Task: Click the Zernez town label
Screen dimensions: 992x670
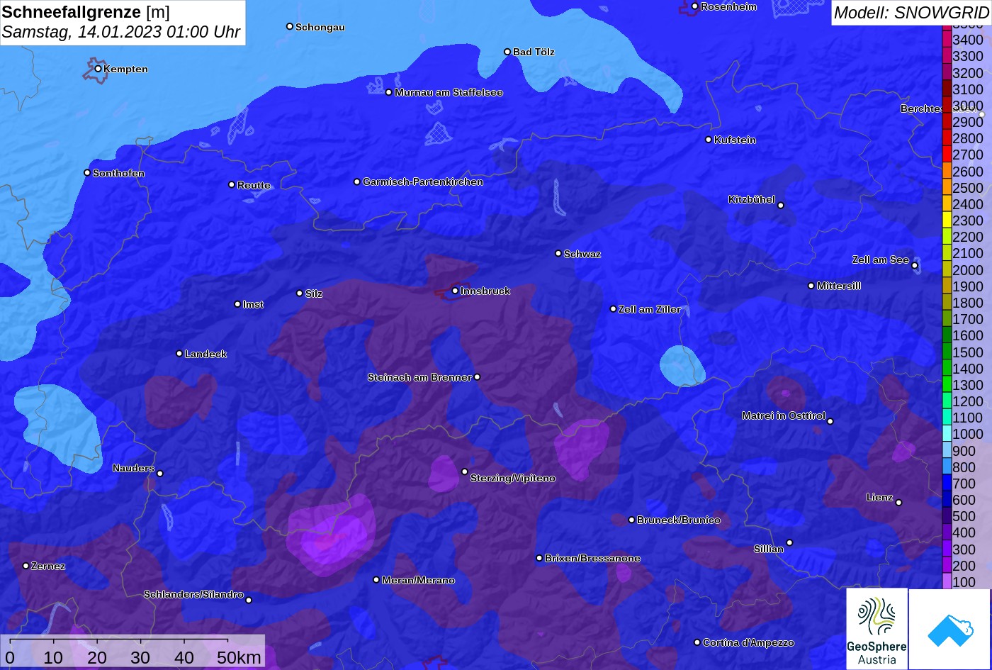Action: tap(49, 566)
